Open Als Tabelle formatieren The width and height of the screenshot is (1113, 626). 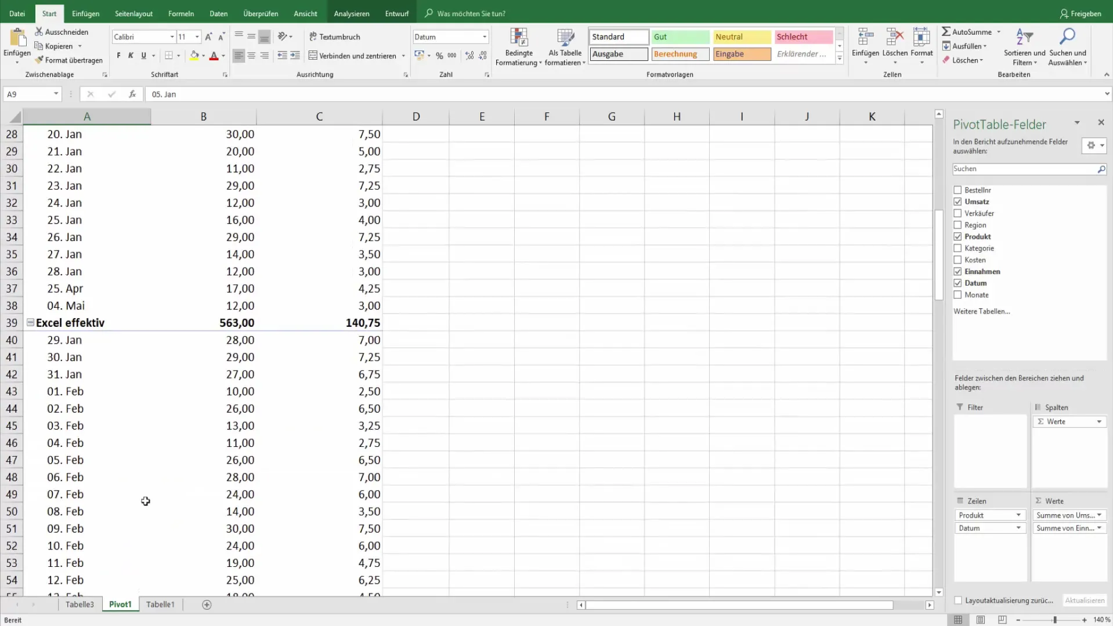(x=565, y=47)
